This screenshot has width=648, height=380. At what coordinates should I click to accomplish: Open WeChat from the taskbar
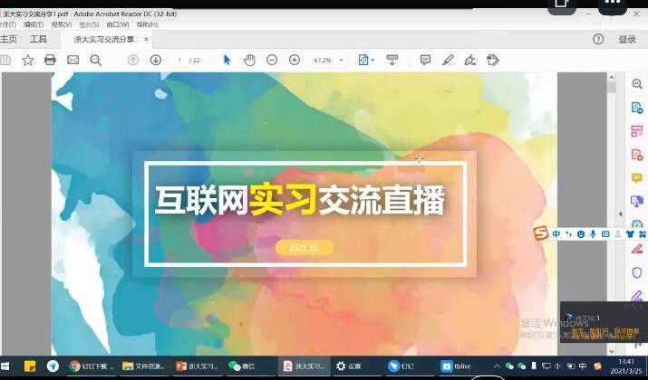pyautogui.click(x=240, y=366)
